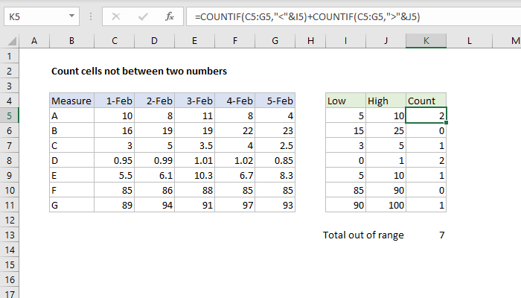Click cell with value 6.7
521x298 pixels.
pyautogui.click(x=235, y=175)
